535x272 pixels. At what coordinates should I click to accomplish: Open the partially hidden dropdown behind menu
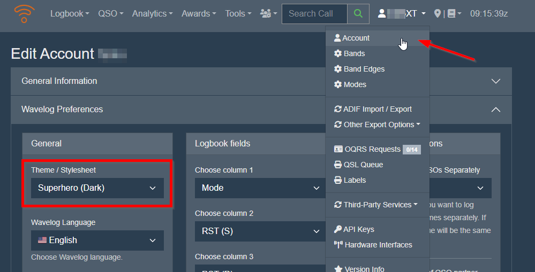[460, 188]
